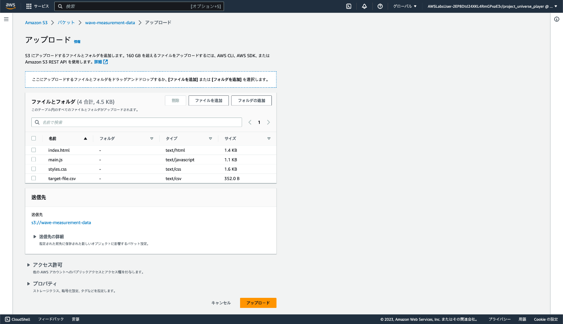This screenshot has width=563, height=324.
Task: Click the main.js file name
Action: (55, 160)
